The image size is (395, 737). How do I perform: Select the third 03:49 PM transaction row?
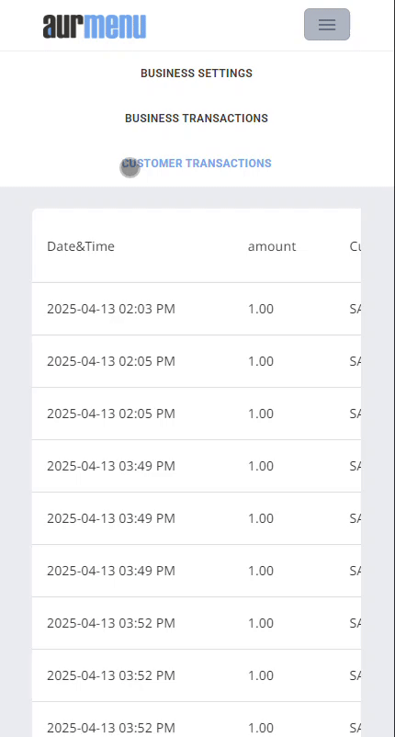pyautogui.click(x=197, y=571)
